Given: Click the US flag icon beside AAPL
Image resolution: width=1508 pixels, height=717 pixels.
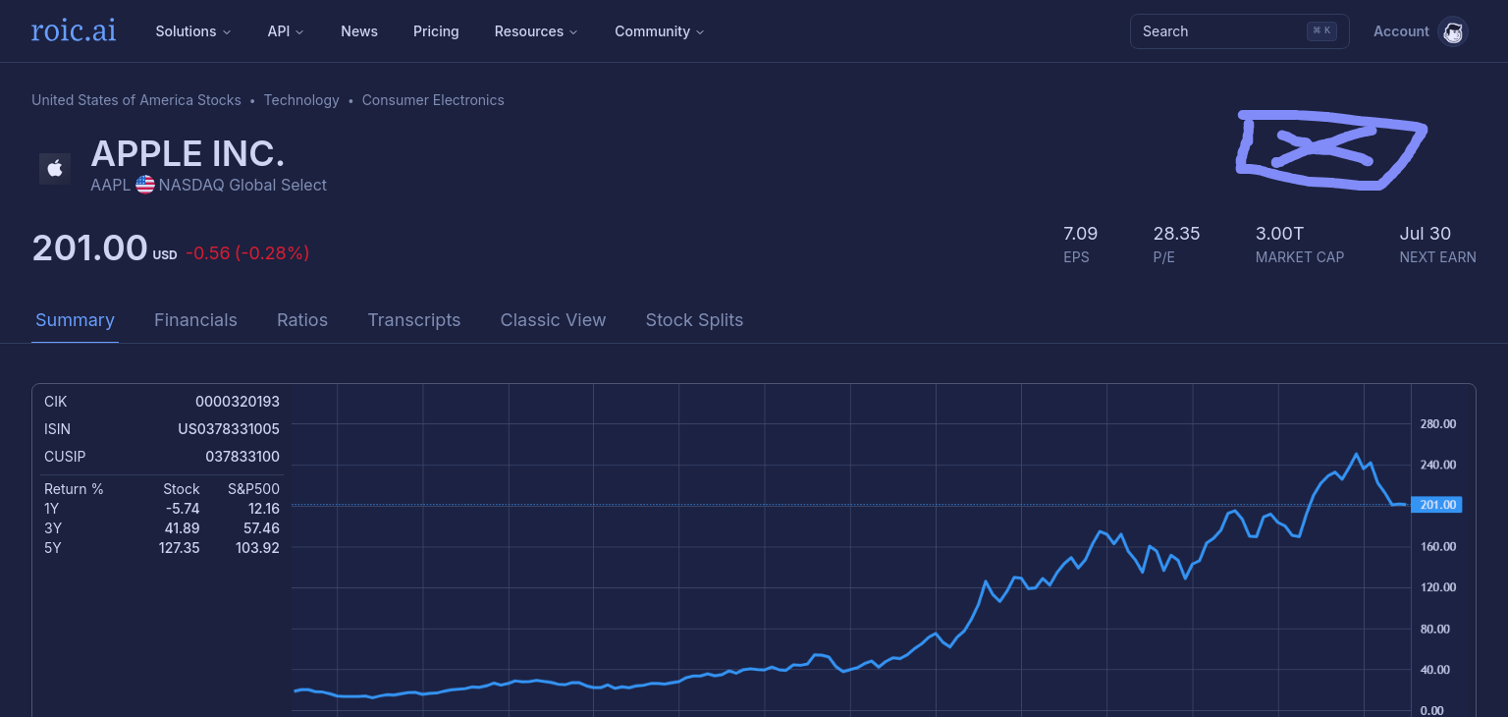Looking at the screenshot, I should point(145,185).
